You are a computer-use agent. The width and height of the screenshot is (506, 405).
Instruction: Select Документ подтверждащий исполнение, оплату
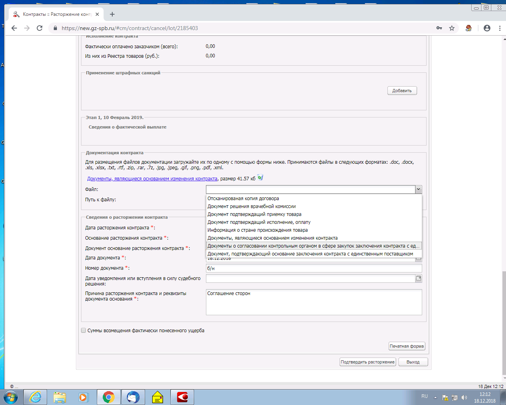tap(314, 222)
